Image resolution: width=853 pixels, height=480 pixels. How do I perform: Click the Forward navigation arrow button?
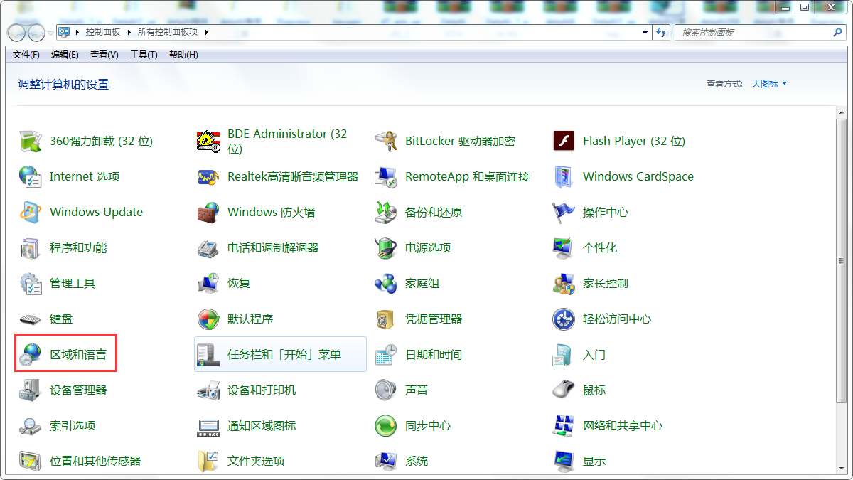coord(36,33)
